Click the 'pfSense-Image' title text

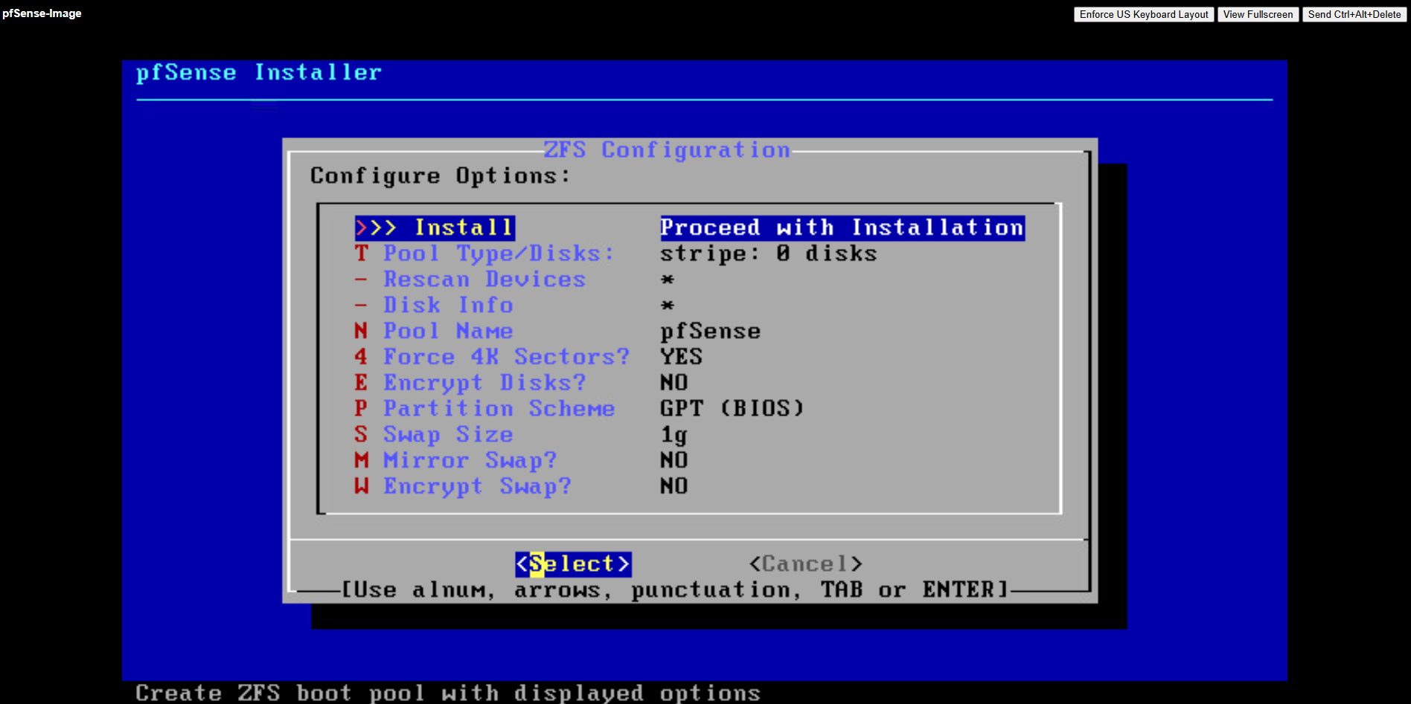[x=42, y=13]
